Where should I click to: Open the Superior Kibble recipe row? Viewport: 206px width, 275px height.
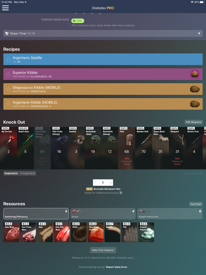pos(103,74)
